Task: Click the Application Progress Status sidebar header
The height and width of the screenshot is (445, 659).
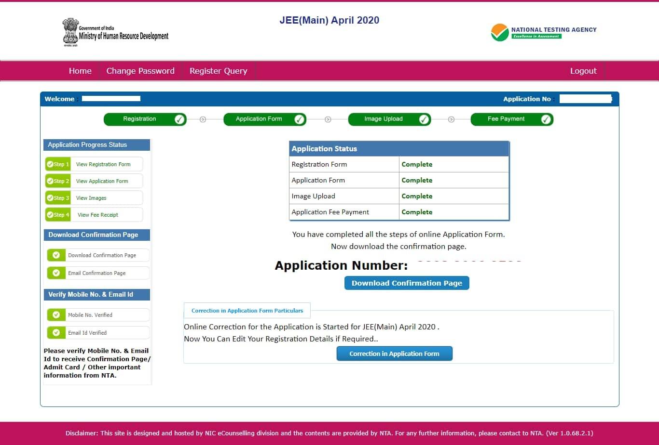Action: (97, 145)
